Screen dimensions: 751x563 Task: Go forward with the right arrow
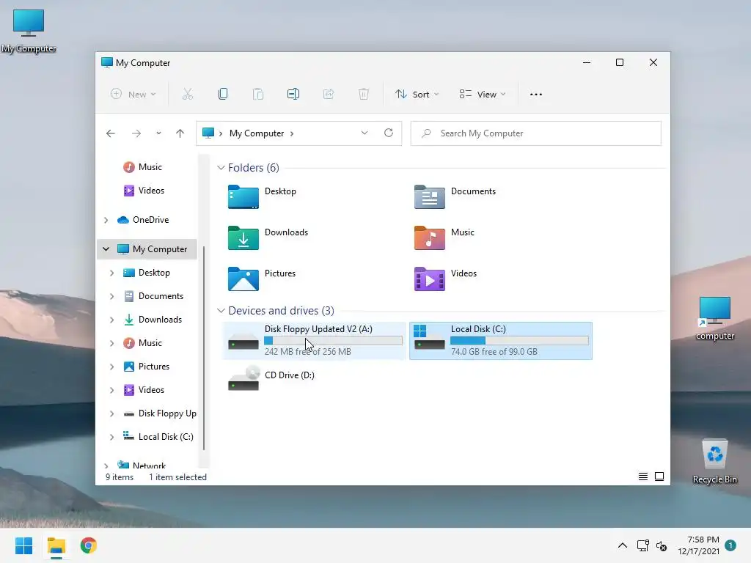pos(136,133)
